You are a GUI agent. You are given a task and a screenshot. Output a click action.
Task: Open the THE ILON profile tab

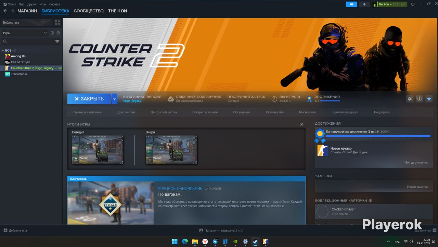(118, 11)
